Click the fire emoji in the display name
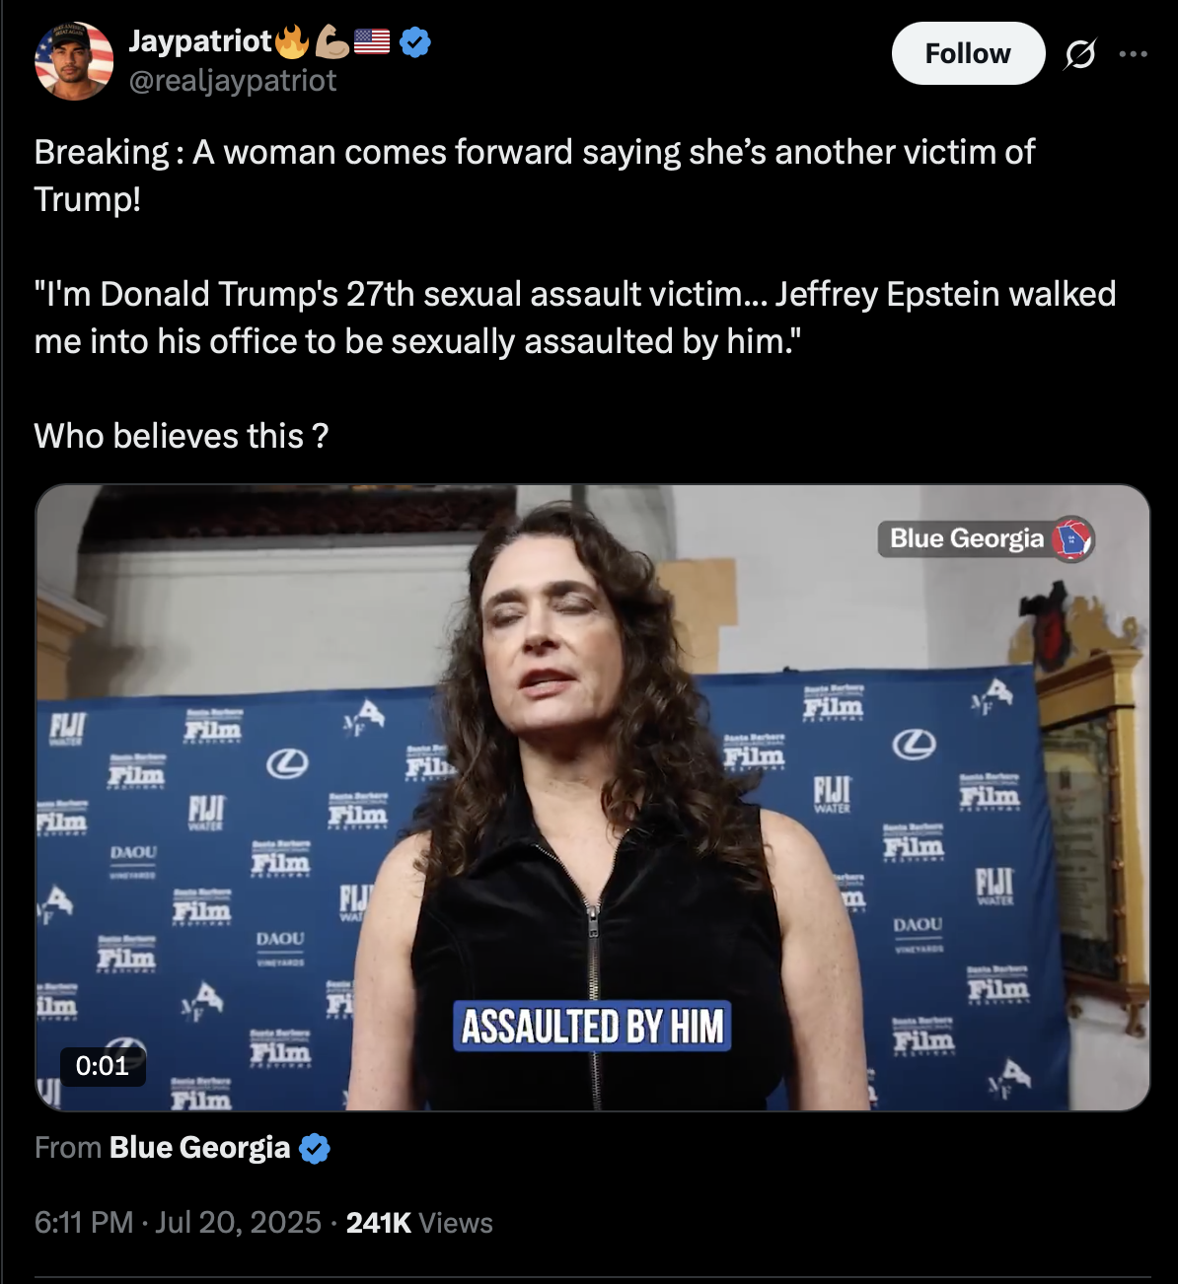Viewport: 1178px width, 1284px height. pos(292,41)
